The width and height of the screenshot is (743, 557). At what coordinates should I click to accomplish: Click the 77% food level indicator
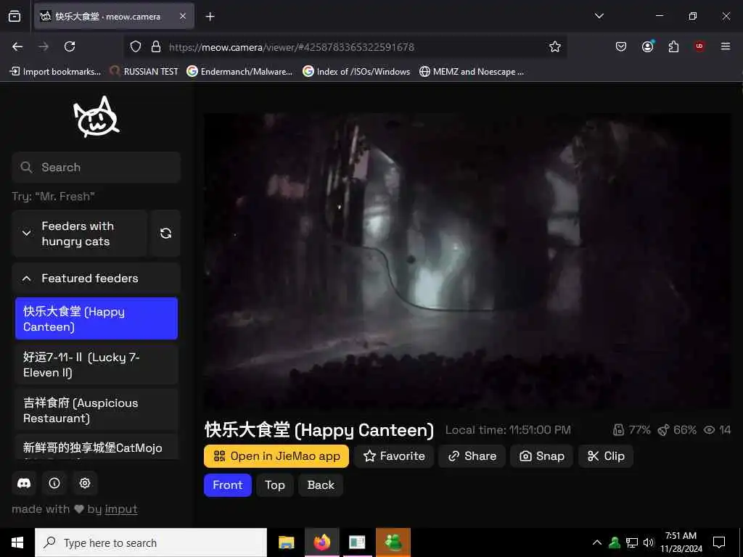(631, 430)
